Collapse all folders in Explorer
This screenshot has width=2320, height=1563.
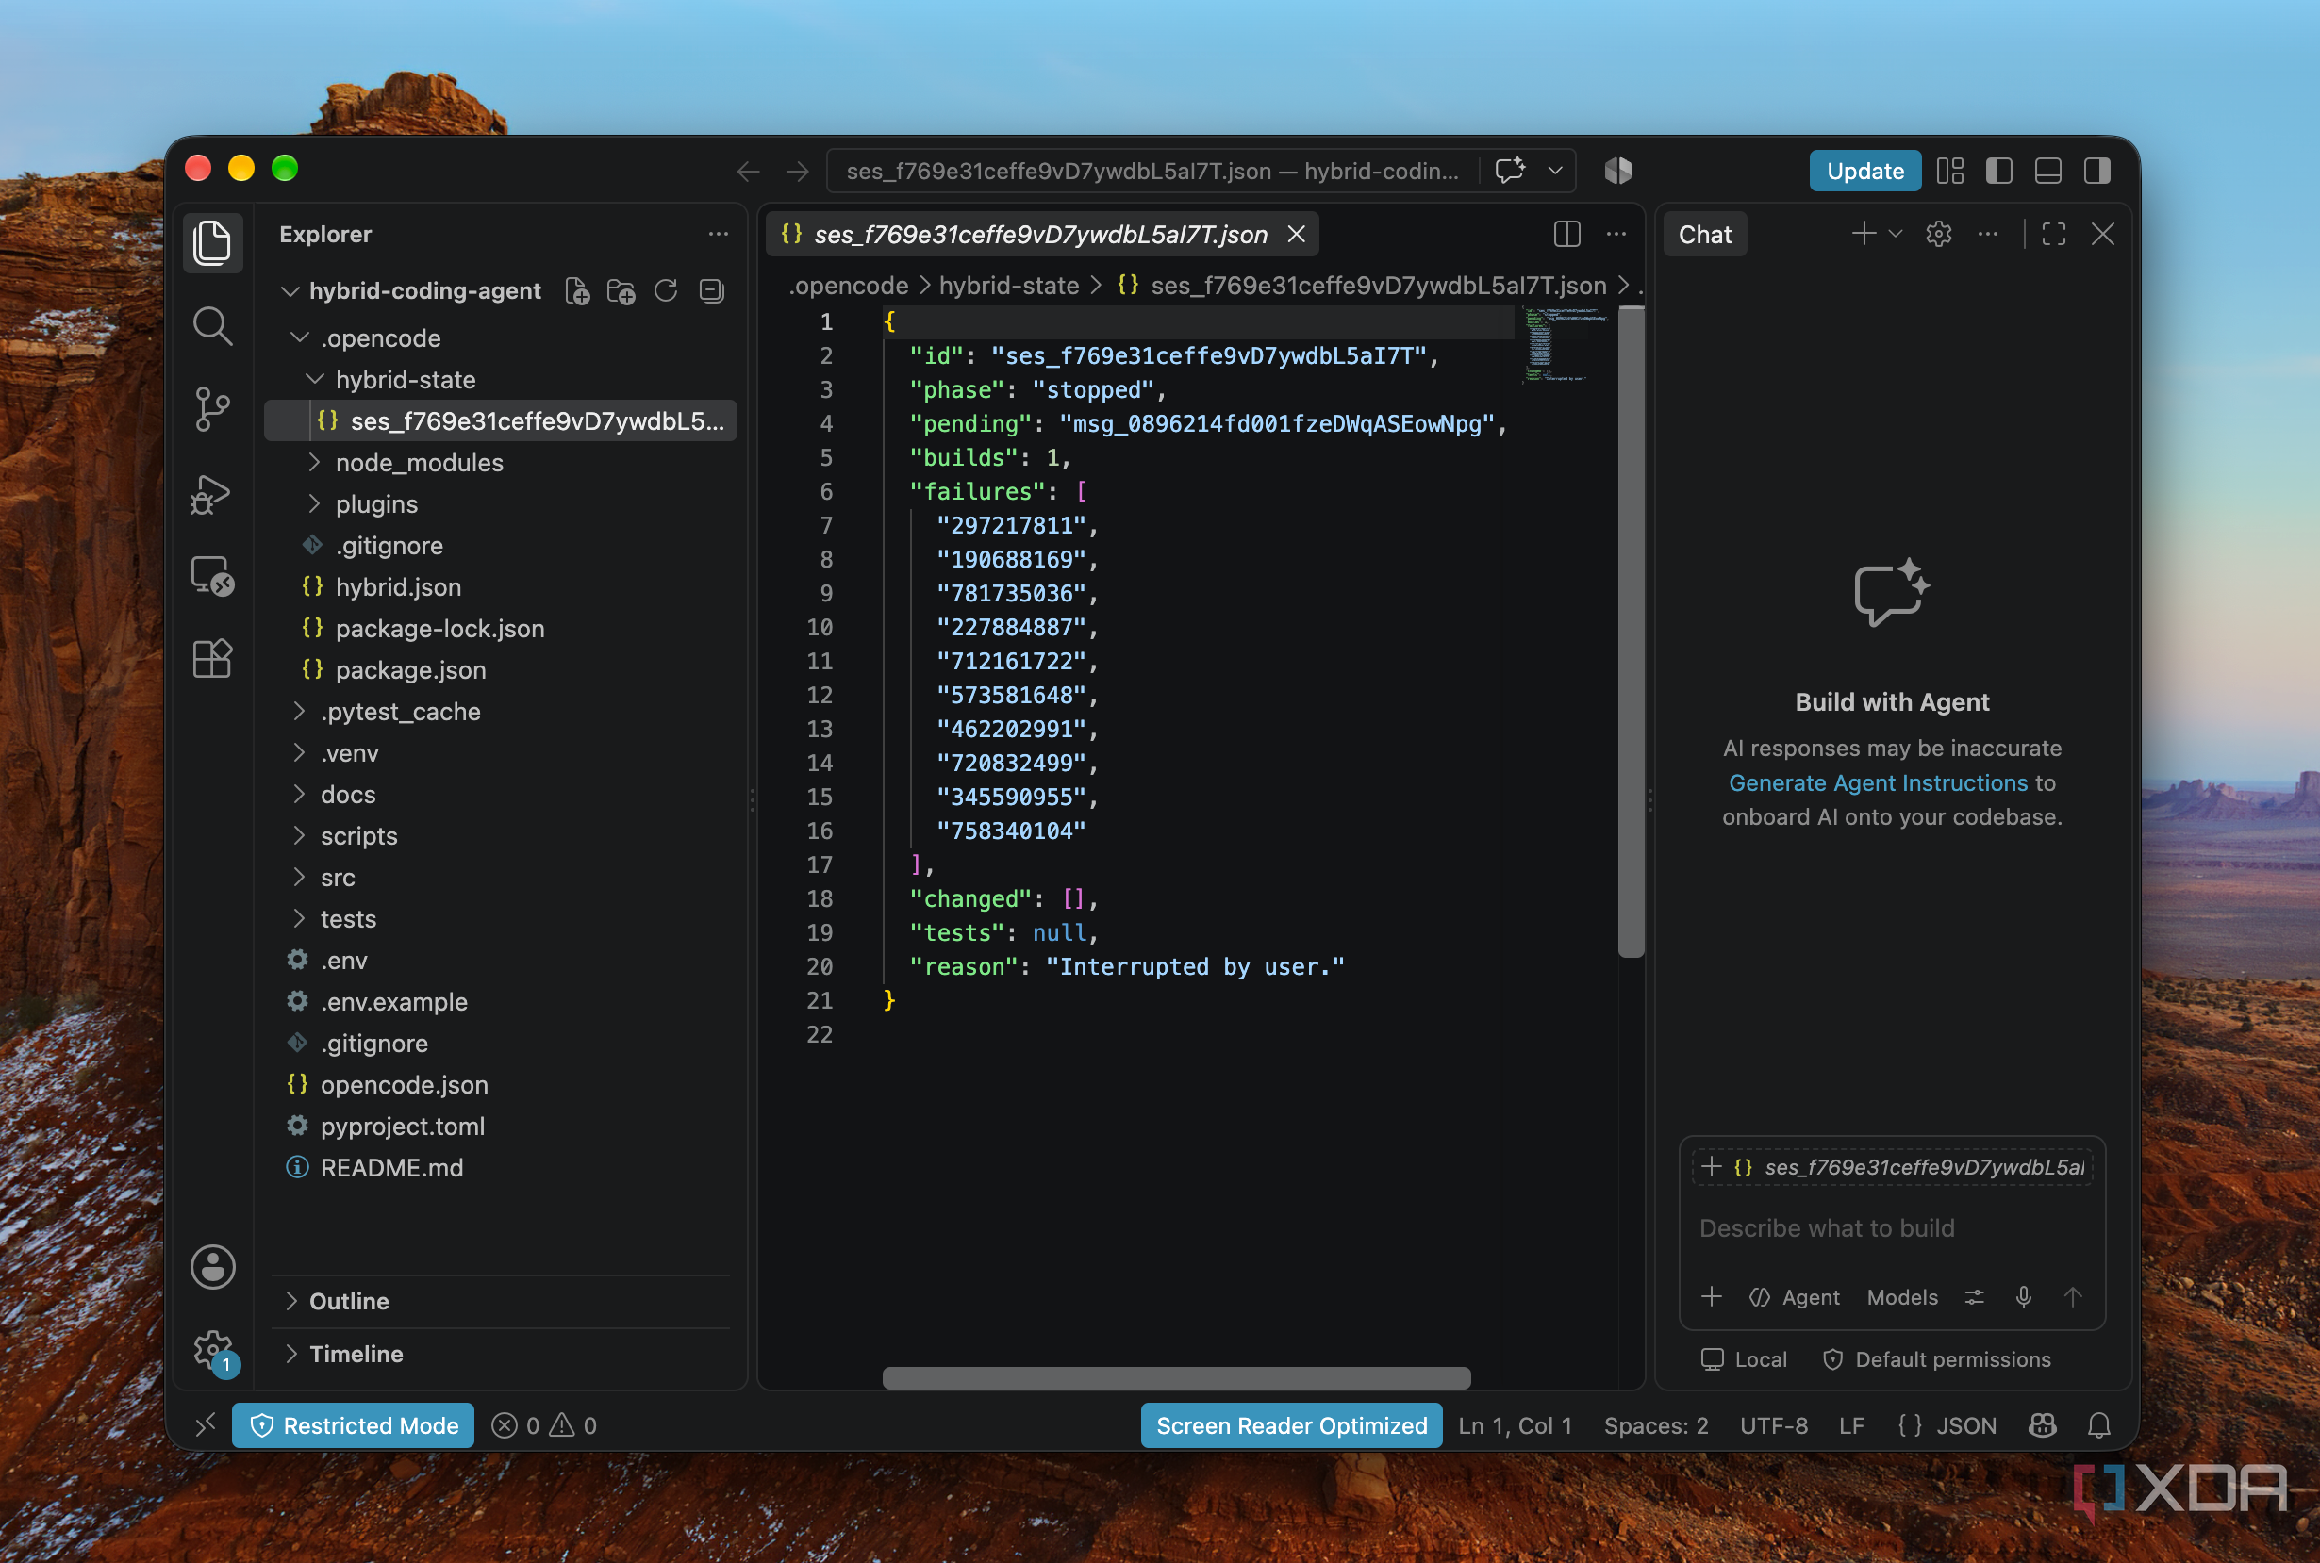point(711,291)
